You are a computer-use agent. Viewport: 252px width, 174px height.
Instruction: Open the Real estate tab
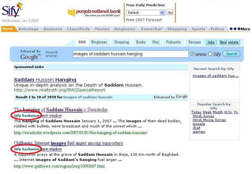pyautogui.click(x=229, y=42)
